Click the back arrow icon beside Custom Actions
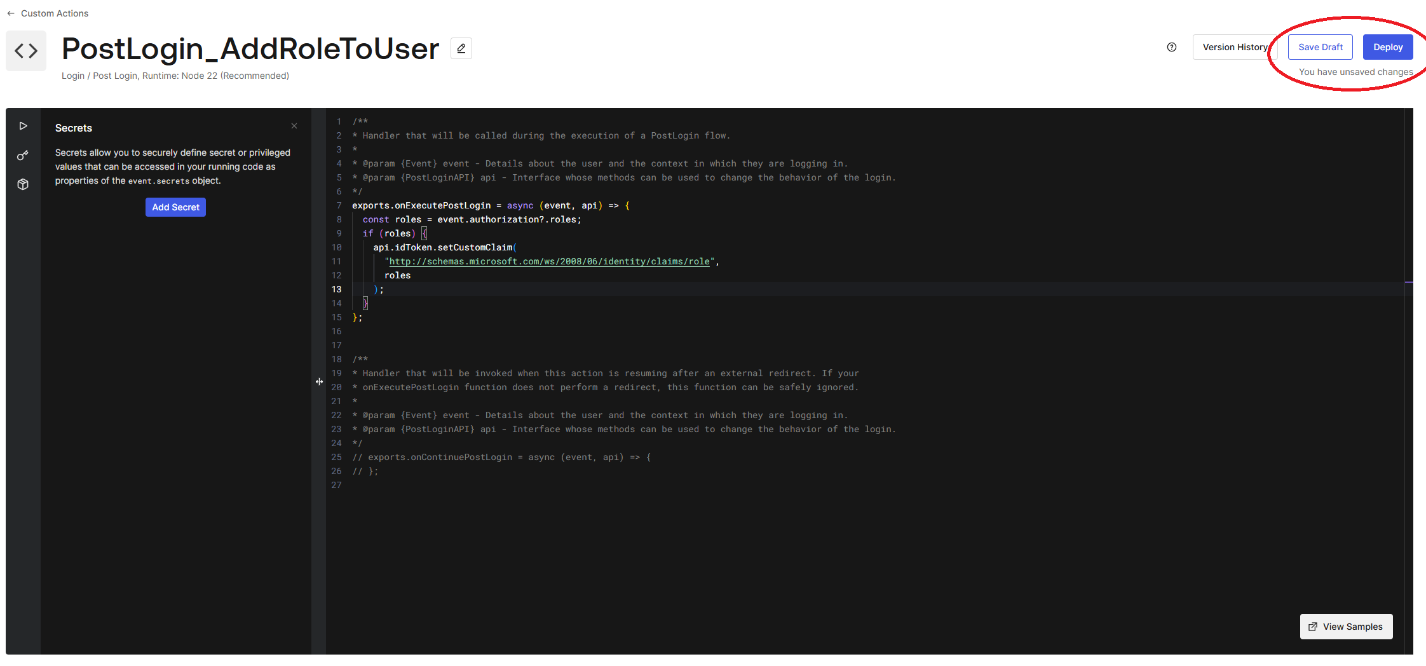This screenshot has width=1426, height=666. 11,13
